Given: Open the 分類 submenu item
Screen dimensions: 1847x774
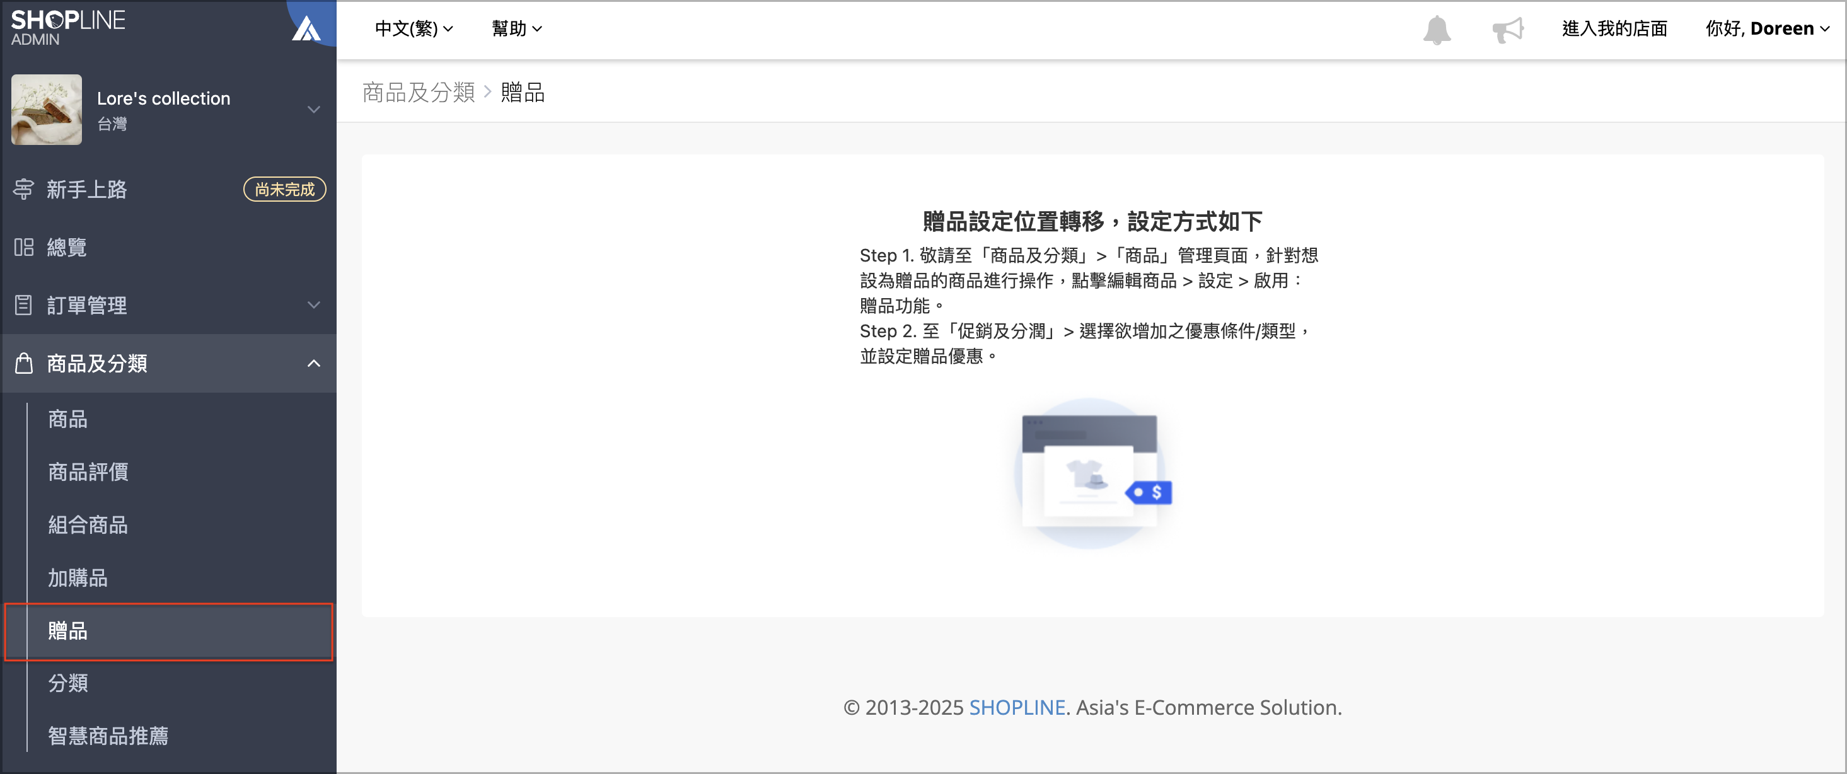Looking at the screenshot, I should pyautogui.click(x=67, y=683).
